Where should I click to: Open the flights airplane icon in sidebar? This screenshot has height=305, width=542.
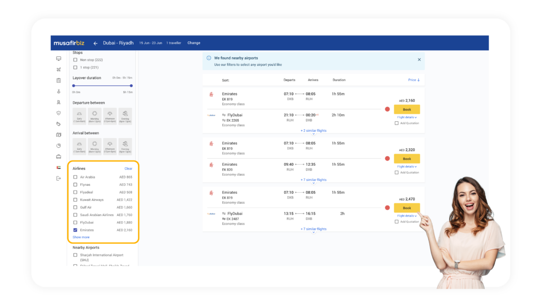coord(59,69)
